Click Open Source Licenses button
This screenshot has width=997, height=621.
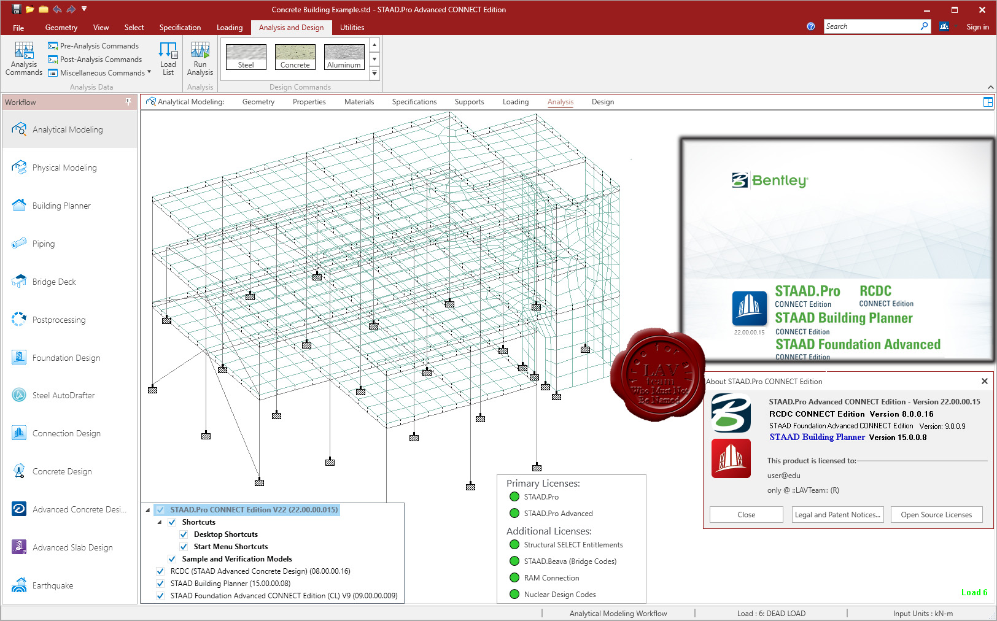[x=937, y=515]
